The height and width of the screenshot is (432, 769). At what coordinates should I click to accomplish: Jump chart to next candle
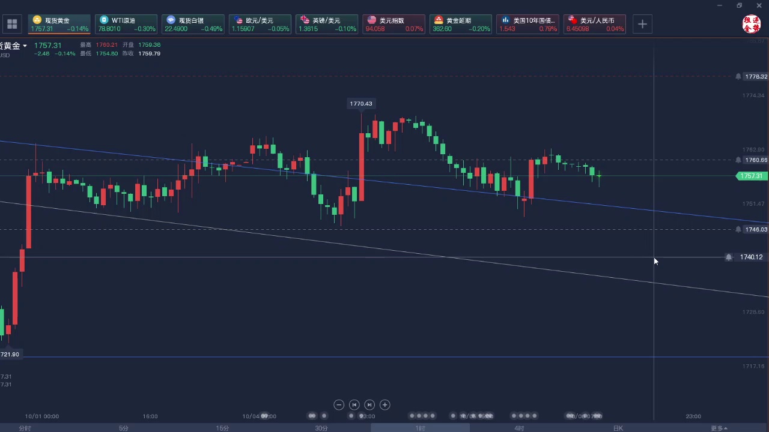click(369, 405)
